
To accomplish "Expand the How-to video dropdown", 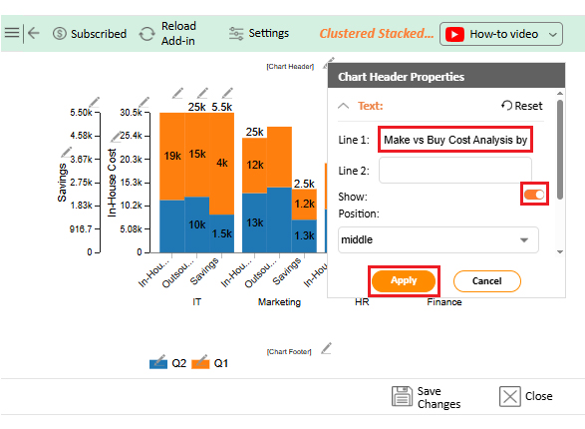I will [x=500, y=34].
